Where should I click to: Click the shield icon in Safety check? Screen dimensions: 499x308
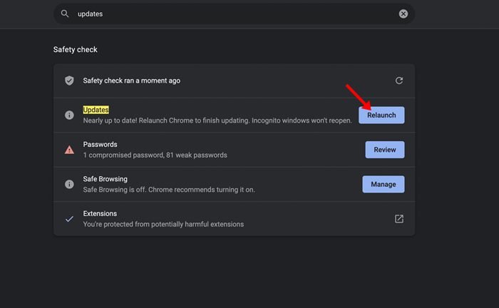[x=69, y=81]
